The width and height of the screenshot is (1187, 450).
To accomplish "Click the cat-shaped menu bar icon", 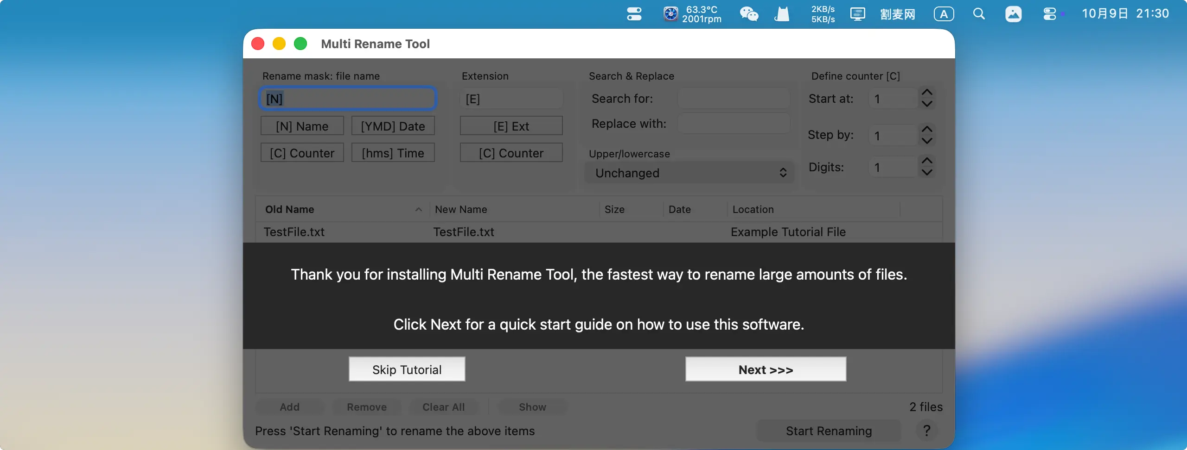I will pos(782,14).
